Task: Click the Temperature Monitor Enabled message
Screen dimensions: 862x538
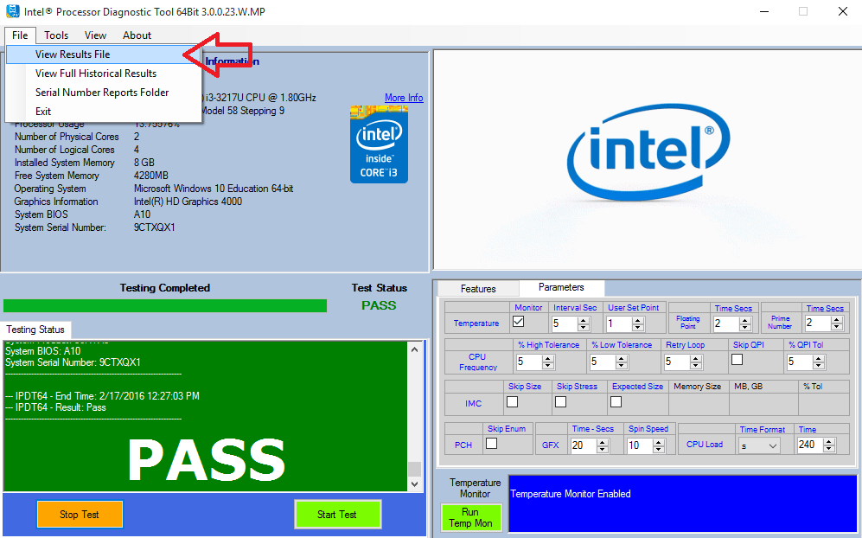Action: tap(571, 494)
